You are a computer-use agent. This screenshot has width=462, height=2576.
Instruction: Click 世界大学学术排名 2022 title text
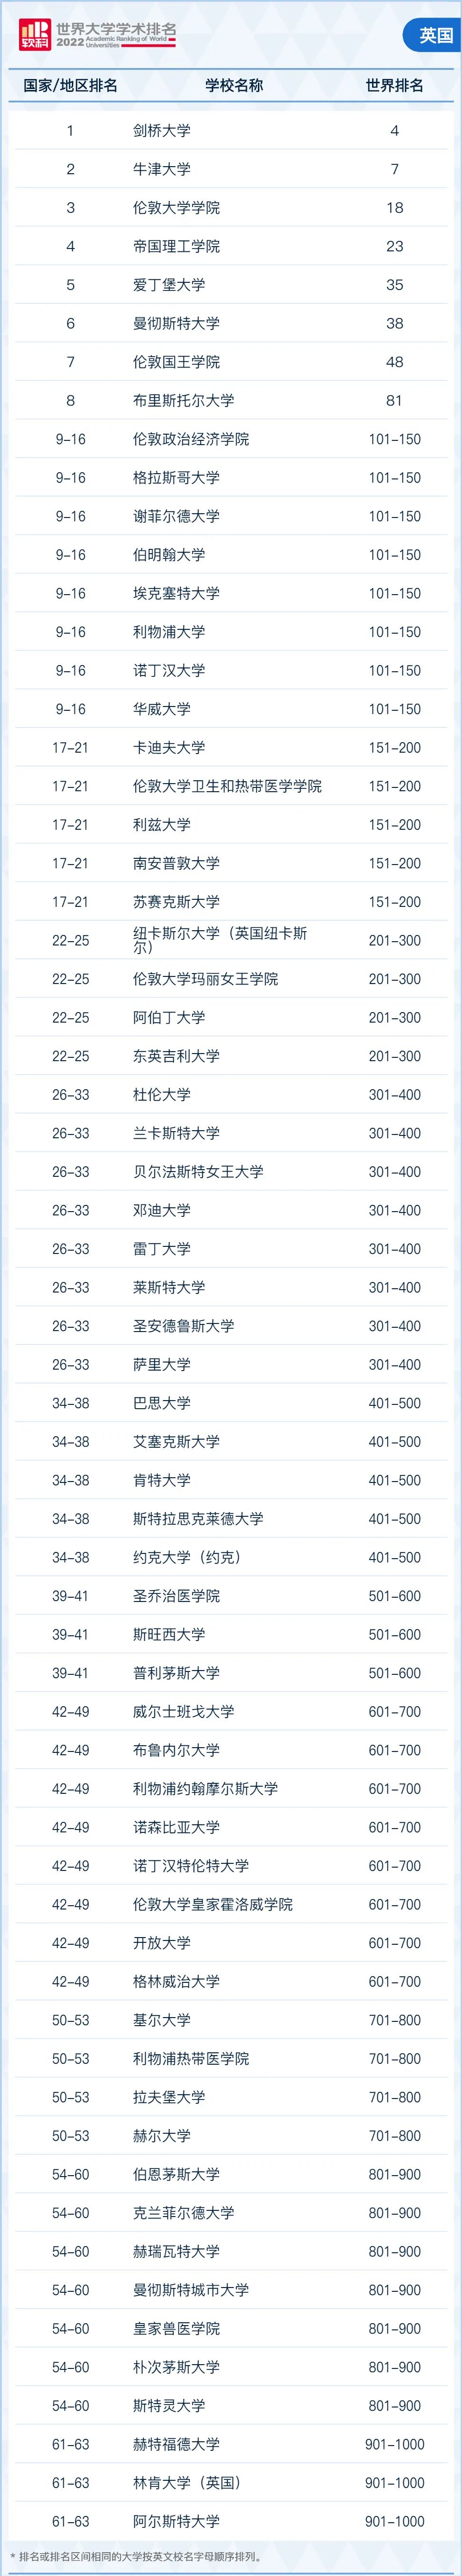(x=116, y=35)
